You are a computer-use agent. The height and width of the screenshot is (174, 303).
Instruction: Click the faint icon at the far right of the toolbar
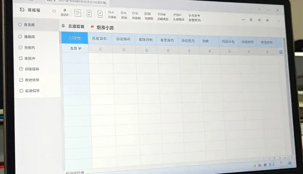coord(278,21)
